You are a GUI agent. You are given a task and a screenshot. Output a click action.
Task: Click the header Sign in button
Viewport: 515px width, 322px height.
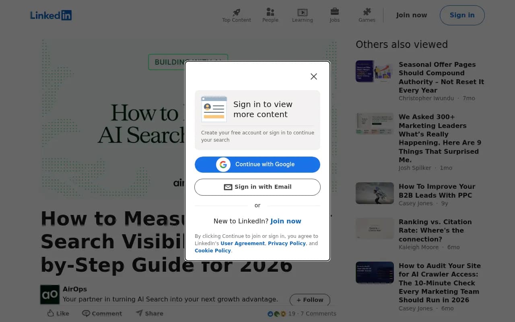pos(462,15)
